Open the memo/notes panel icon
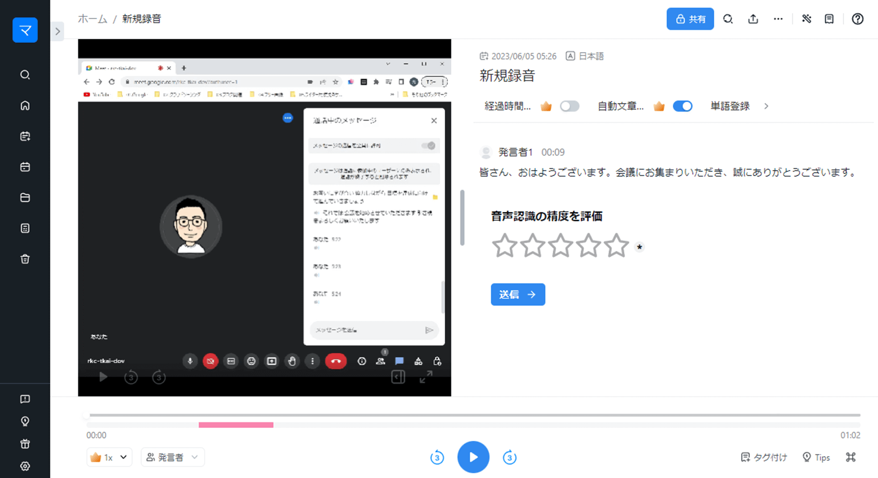Image resolution: width=878 pixels, height=478 pixels. pos(829,19)
